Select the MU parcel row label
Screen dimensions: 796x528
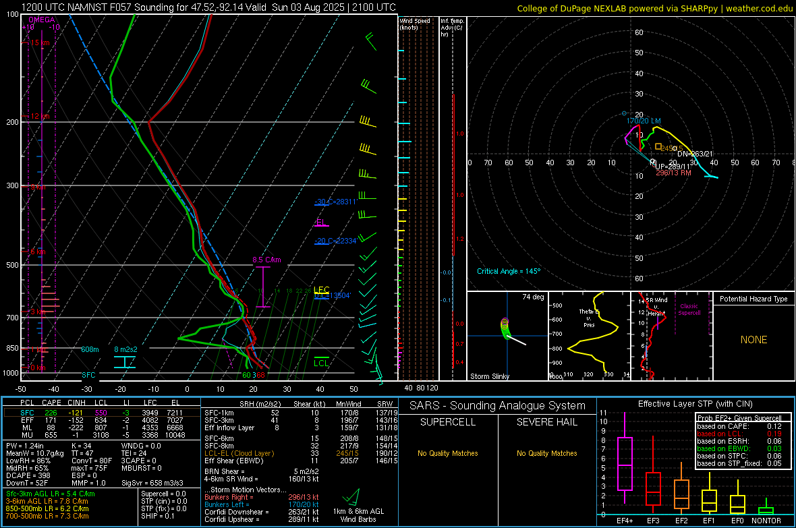(x=28, y=435)
